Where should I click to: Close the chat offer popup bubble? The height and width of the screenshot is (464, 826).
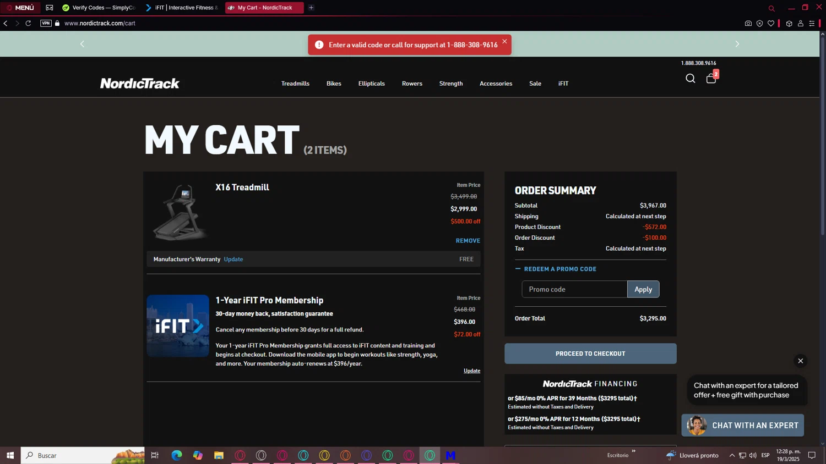tap(801, 361)
